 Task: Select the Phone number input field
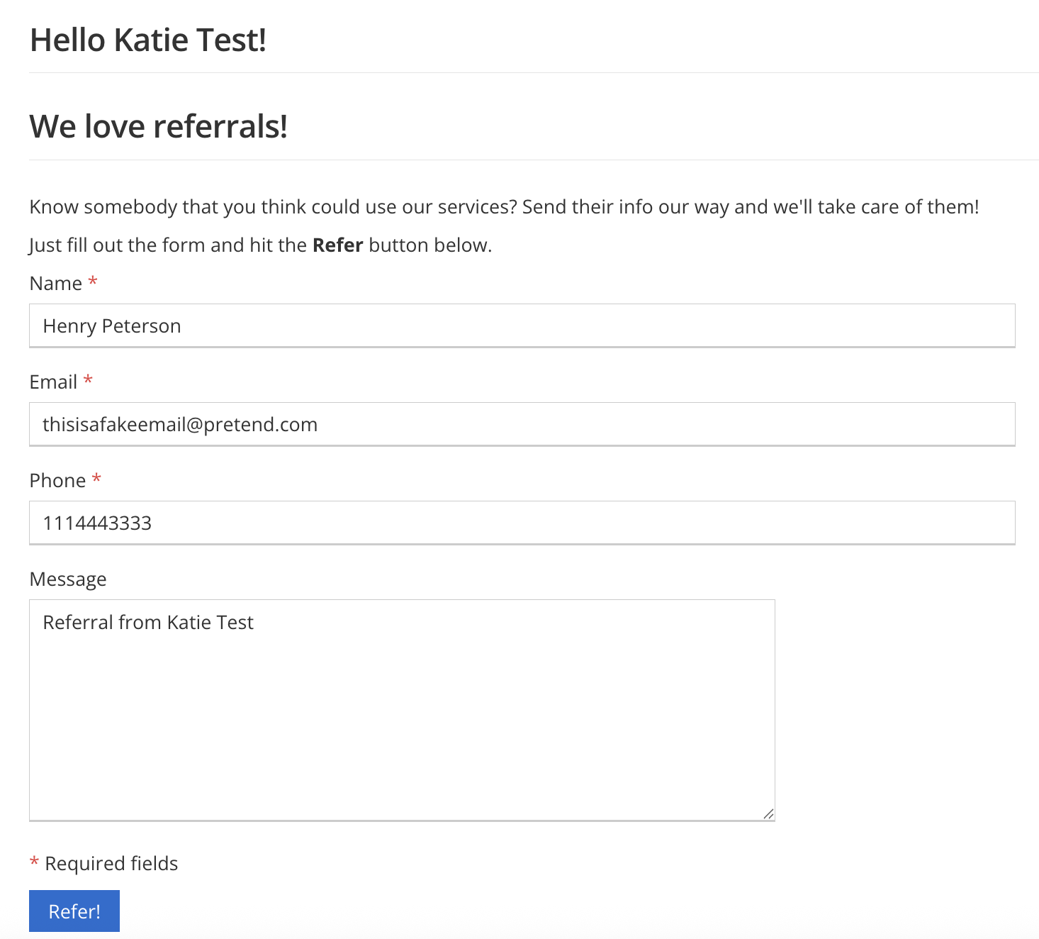click(x=522, y=523)
